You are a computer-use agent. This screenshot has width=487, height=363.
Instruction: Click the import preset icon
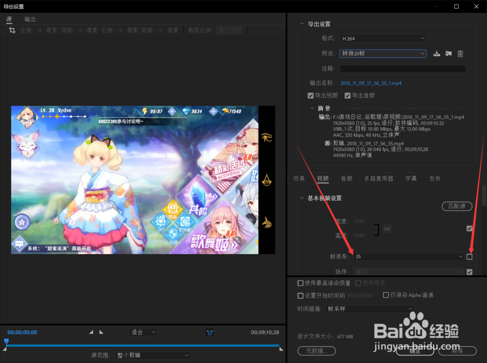(448, 54)
